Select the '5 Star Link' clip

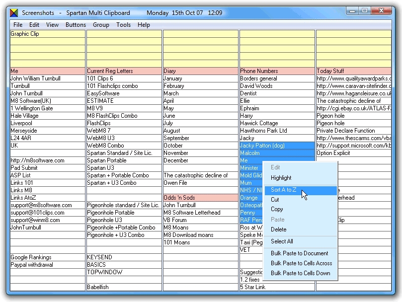(x=277, y=287)
